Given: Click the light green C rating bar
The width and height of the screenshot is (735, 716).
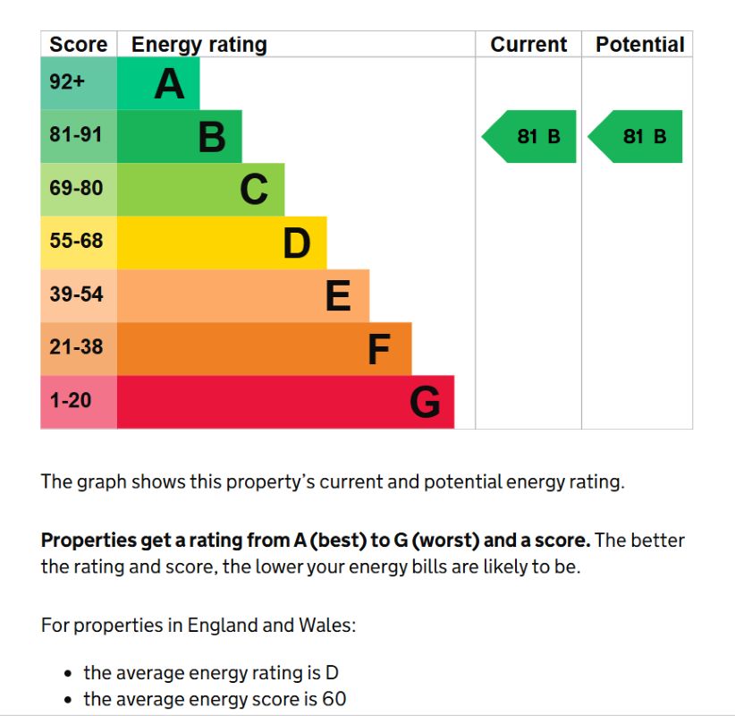Looking at the screenshot, I should click(x=200, y=190).
